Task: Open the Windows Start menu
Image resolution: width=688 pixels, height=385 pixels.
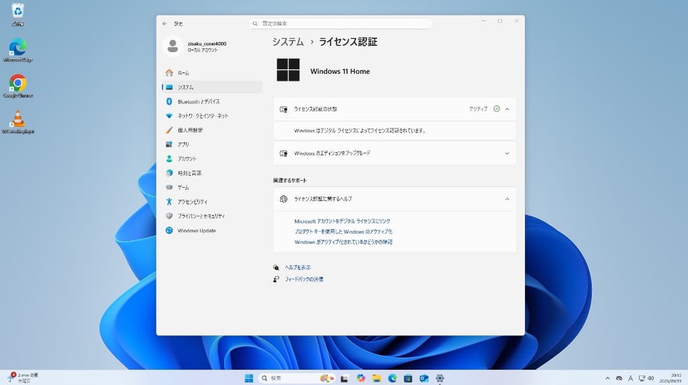Action: click(249, 379)
